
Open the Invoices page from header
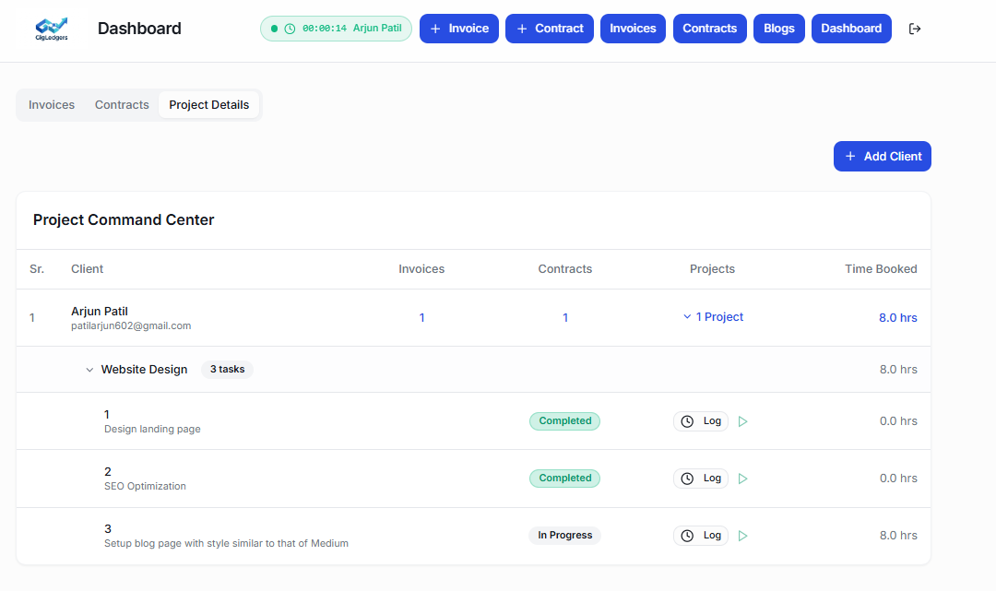[x=633, y=29]
